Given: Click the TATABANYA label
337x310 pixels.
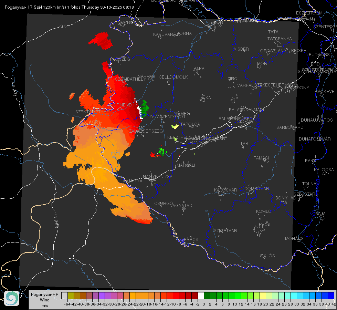Looking at the screenshot, I should coord(280,39).
